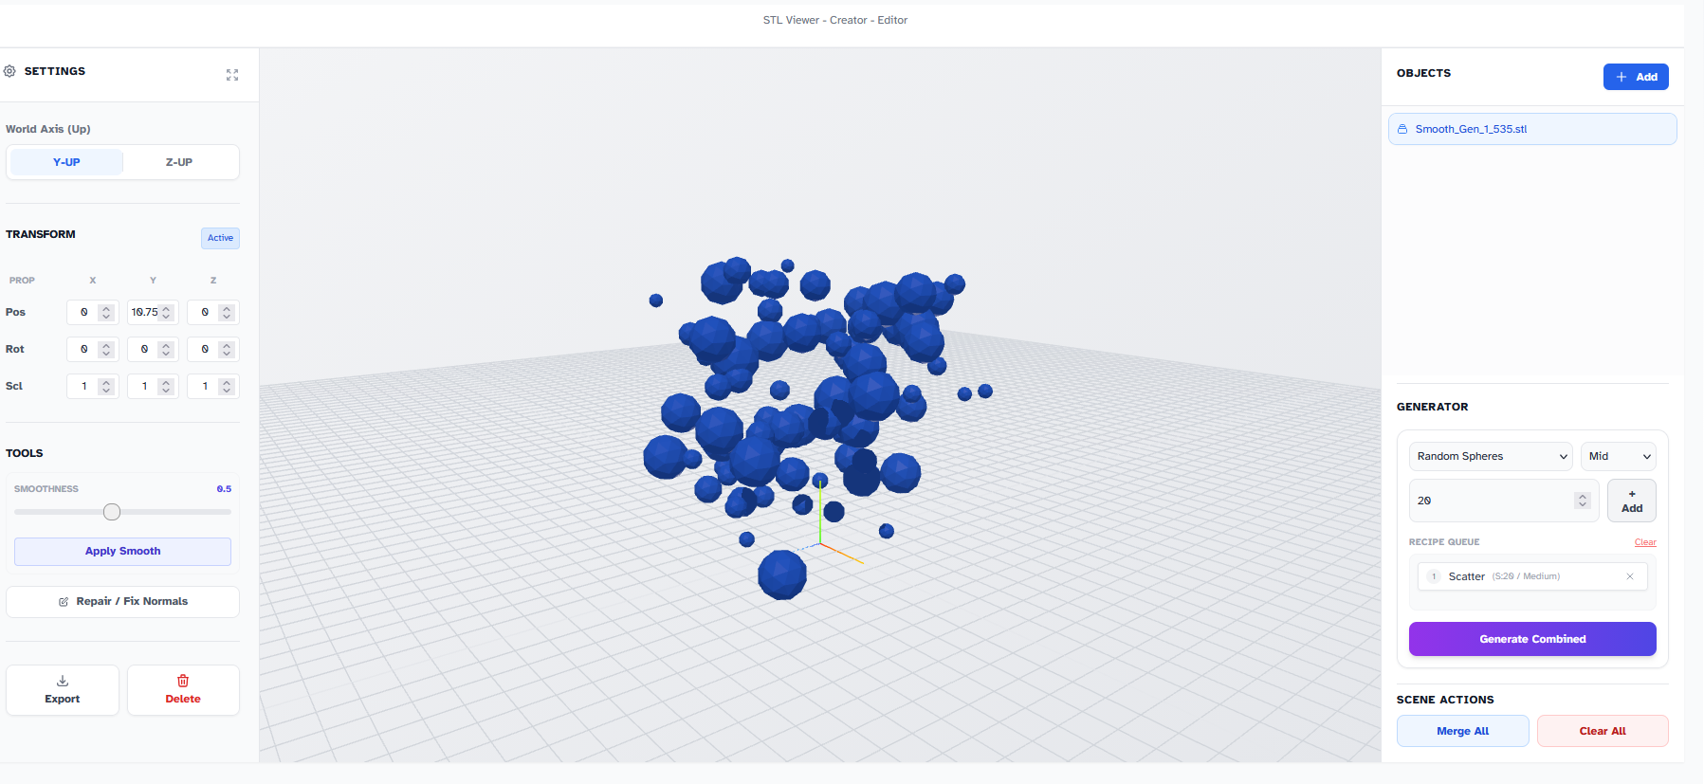Adjust Scl Y stepper arrows
Image resolution: width=1704 pixels, height=784 pixels.
[x=166, y=386]
